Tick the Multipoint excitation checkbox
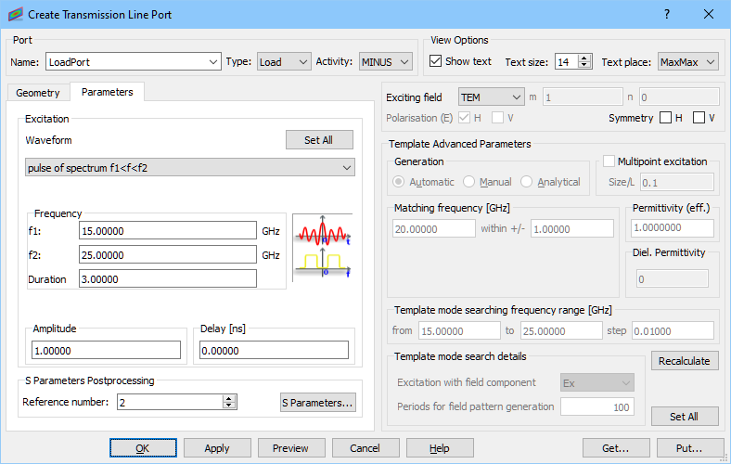 609,161
